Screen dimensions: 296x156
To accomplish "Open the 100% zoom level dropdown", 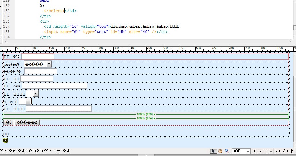I will click(x=241, y=151).
